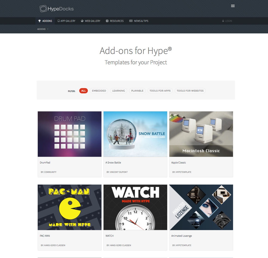Click the LOGIN link
The width and height of the screenshot is (268, 258).
tap(228, 21)
